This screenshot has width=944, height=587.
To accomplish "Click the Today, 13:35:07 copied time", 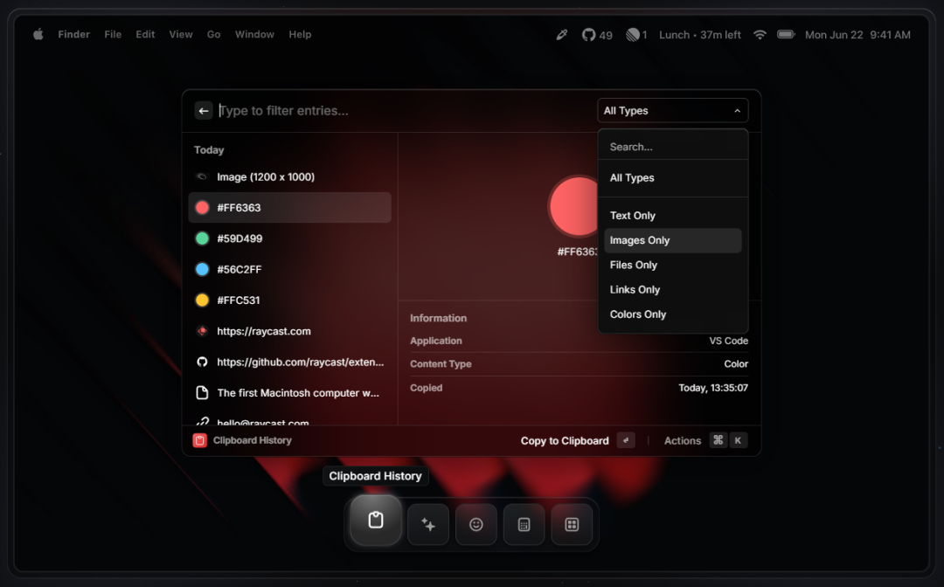I will coord(713,388).
